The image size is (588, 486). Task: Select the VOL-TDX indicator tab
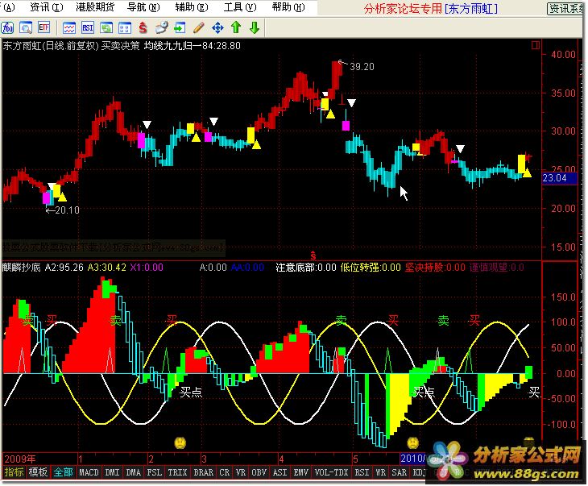tap(332, 472)
